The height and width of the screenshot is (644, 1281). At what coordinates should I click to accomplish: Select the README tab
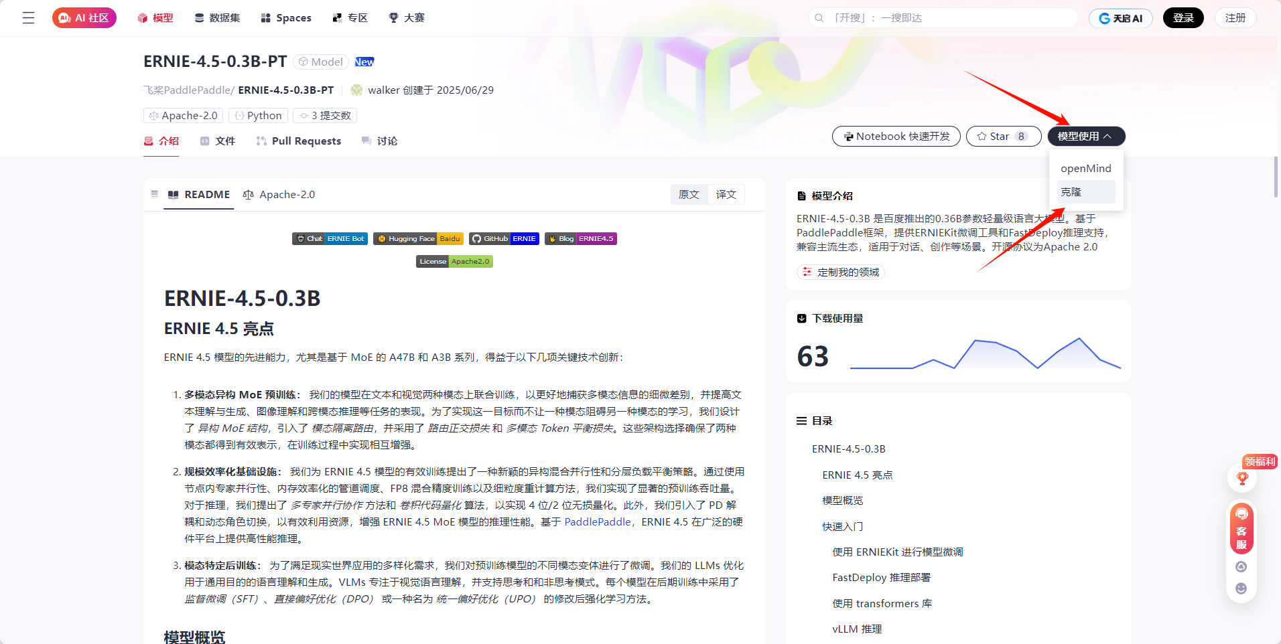[199, 194]
